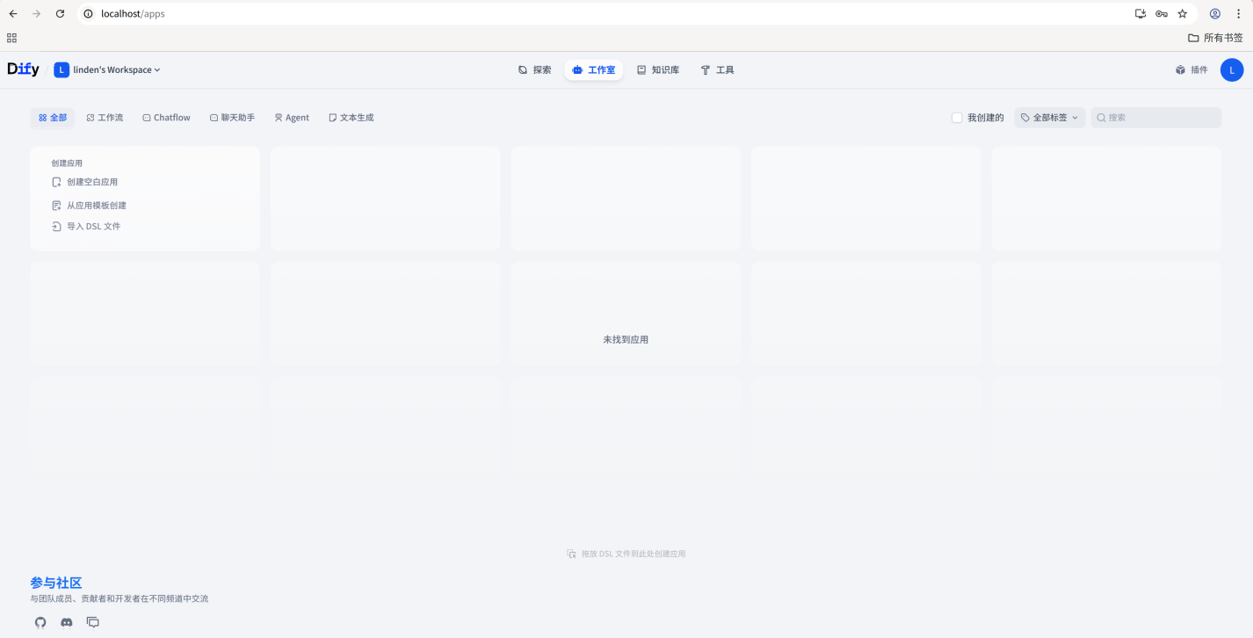Click the browser forward arrow
This screenshot has height=638, width=1253.
pos(36,14)
